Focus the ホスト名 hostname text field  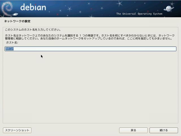[x=90, y=49]
